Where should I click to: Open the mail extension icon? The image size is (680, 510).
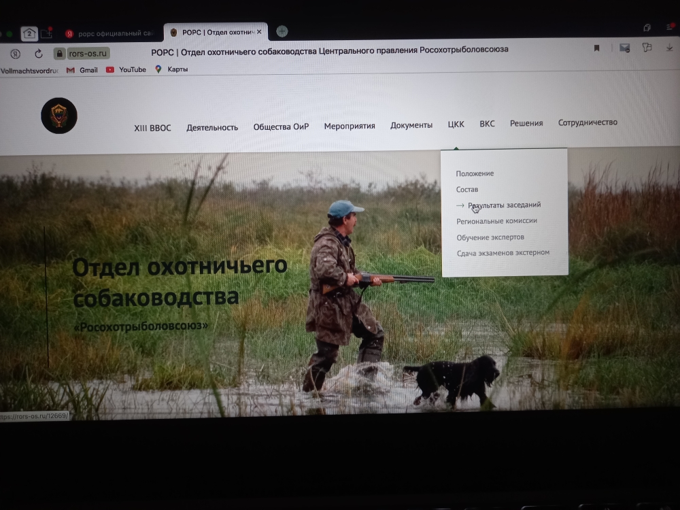624,48
